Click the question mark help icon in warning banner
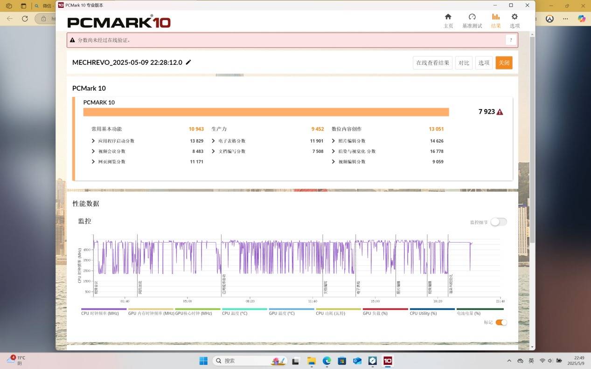Screen dimensions: 591x369 511,40
